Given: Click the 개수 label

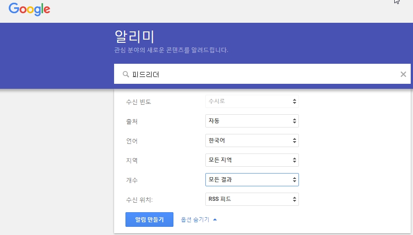Looking at the screenshot, I should pos(132,180).
